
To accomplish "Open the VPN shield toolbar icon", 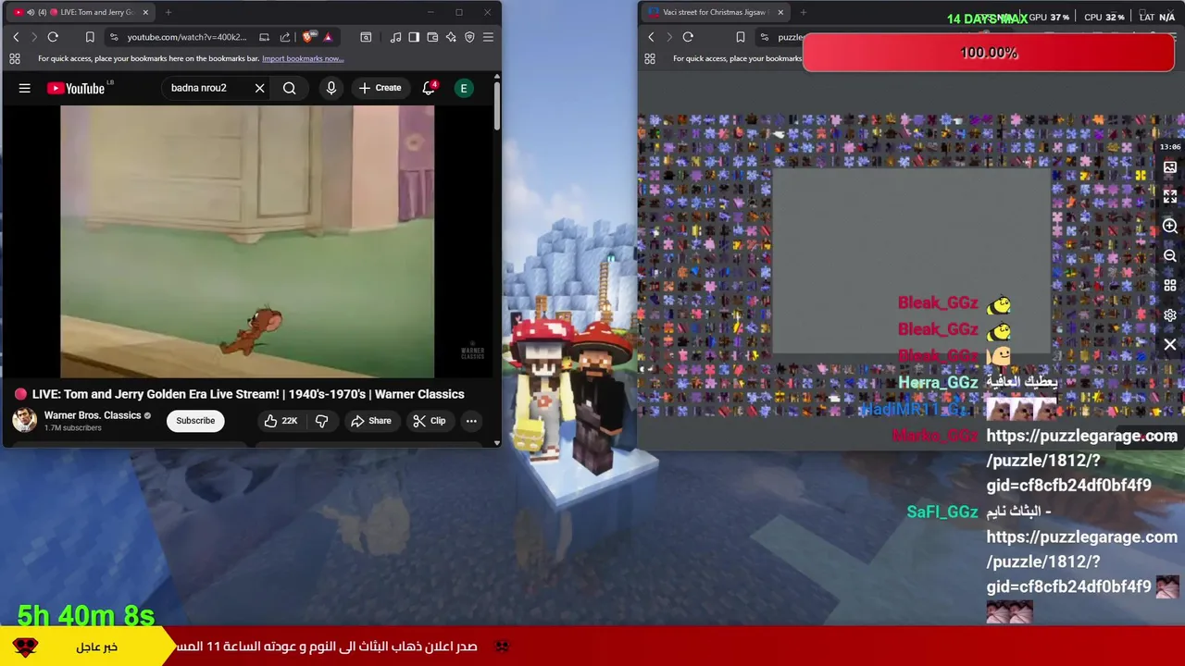I will 469,37.
